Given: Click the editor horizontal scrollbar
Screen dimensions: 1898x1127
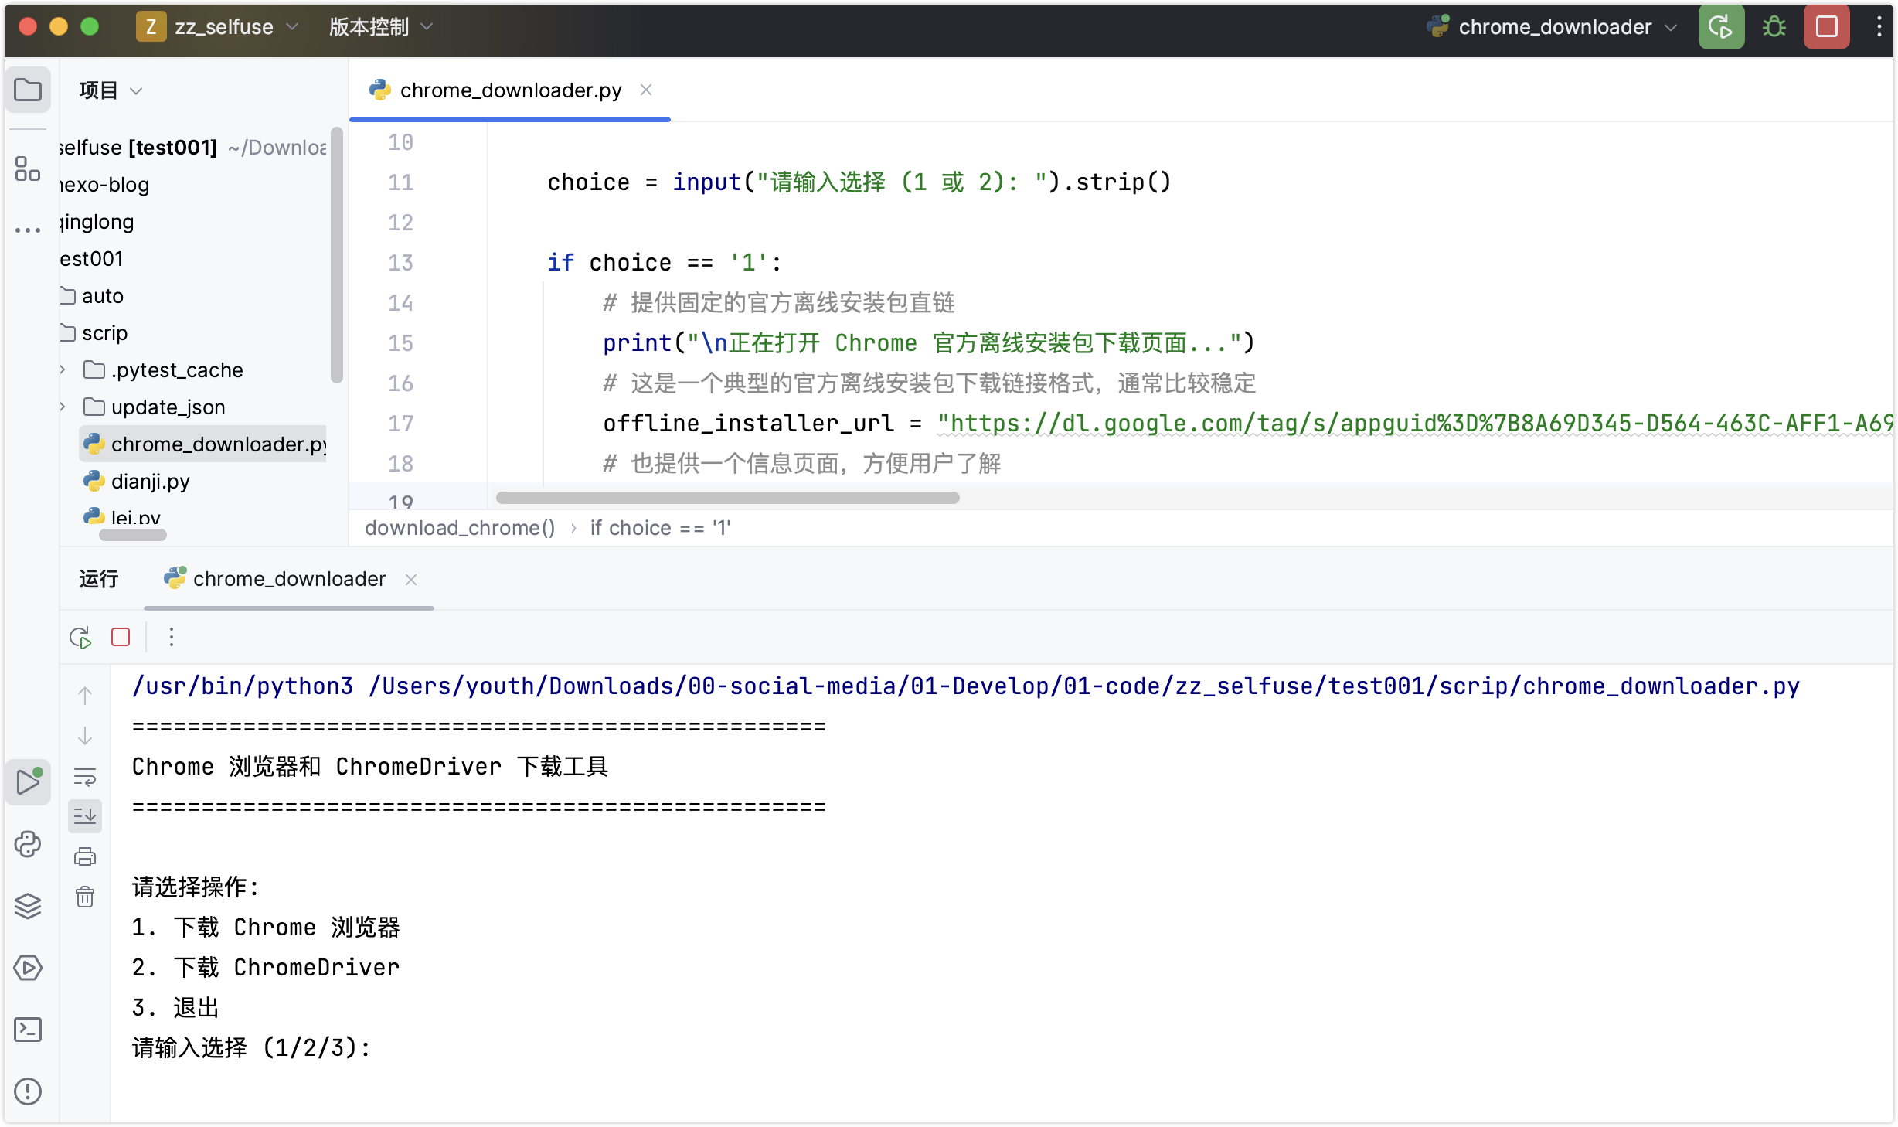Looking at the screenshot, I should pos(726,498).
